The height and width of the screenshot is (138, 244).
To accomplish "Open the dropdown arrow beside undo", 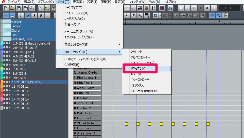I will click(160, 15).
